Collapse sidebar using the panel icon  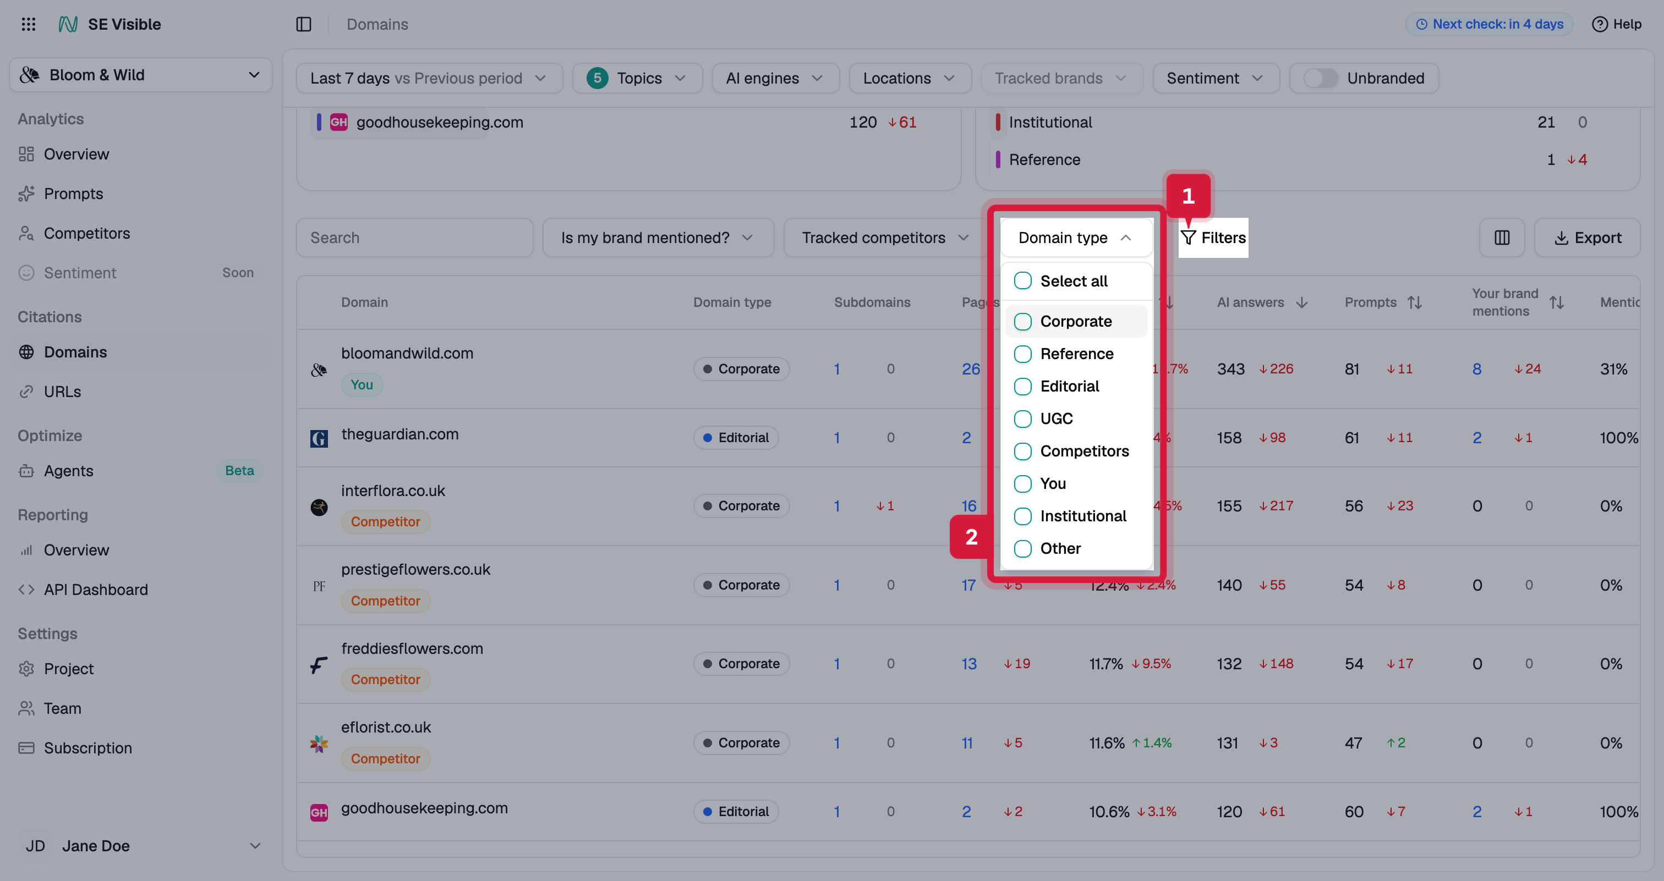304,25
